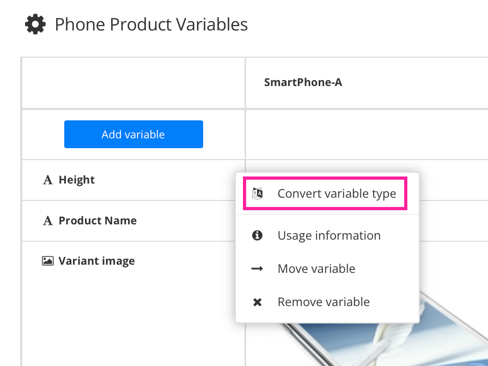This screenshot has width=488, height=366.
Task: Choose Move variable from the menu
Action: point(316,269)
